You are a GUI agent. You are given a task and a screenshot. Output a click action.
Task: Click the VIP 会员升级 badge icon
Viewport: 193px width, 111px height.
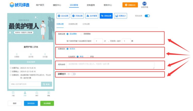(144, 4)
